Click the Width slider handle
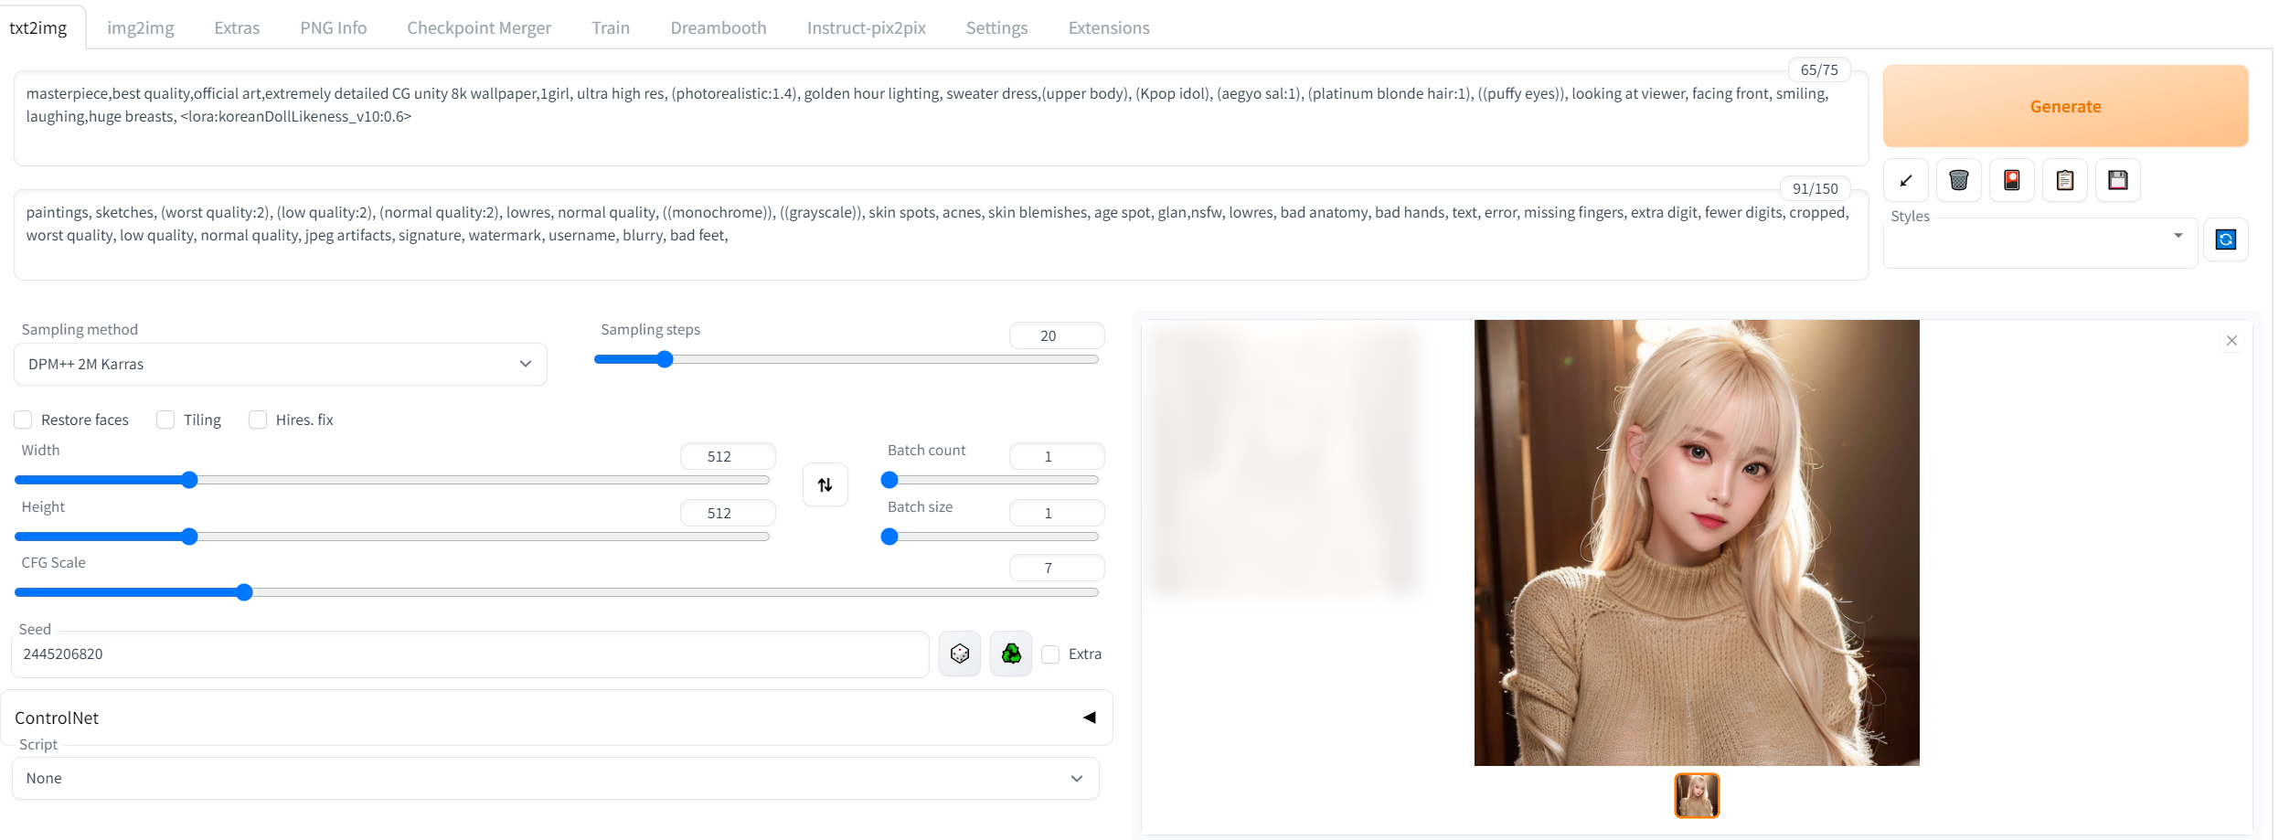This screenshot has width=2279, height=840. 189,480
